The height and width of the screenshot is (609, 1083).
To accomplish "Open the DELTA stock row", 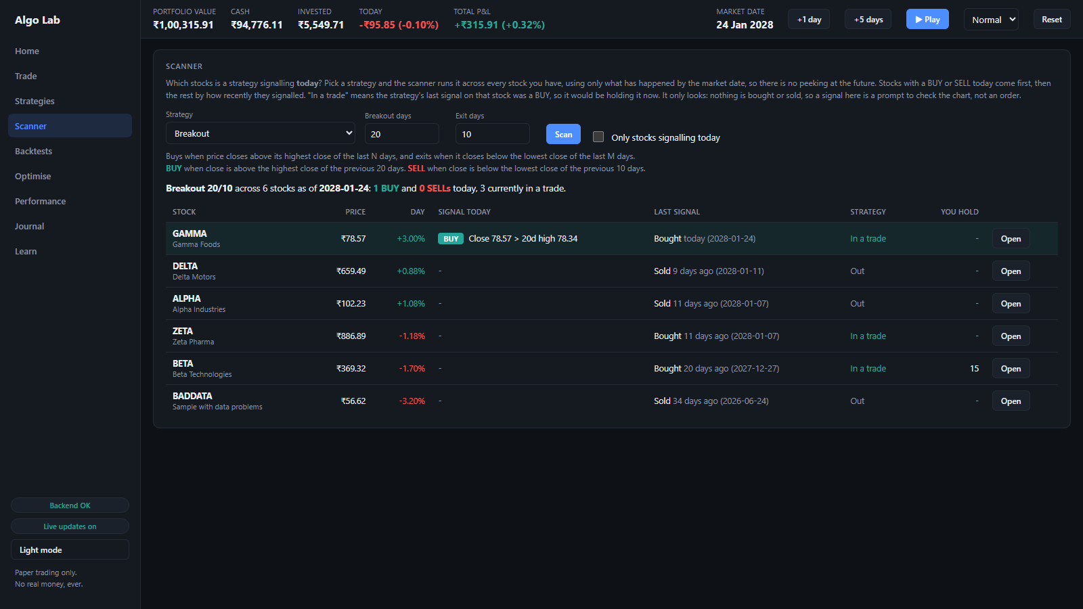I will click(1011, 271).
